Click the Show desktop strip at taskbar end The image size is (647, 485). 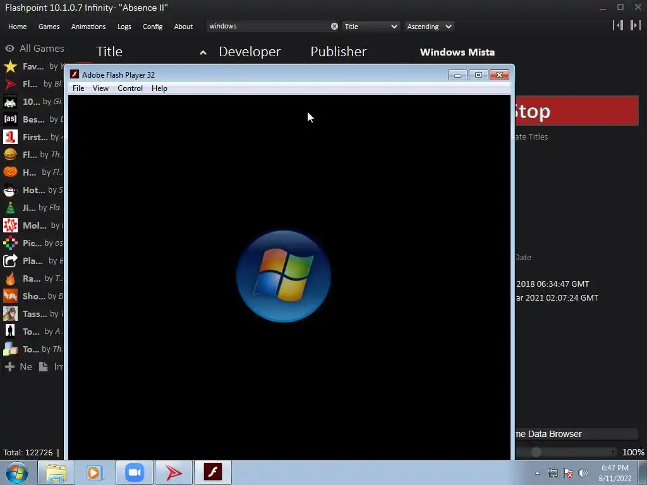click(x=643, y=472)
